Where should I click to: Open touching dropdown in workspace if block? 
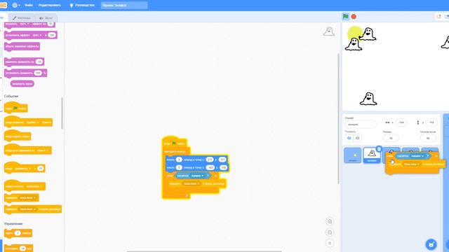click(198, 176)
